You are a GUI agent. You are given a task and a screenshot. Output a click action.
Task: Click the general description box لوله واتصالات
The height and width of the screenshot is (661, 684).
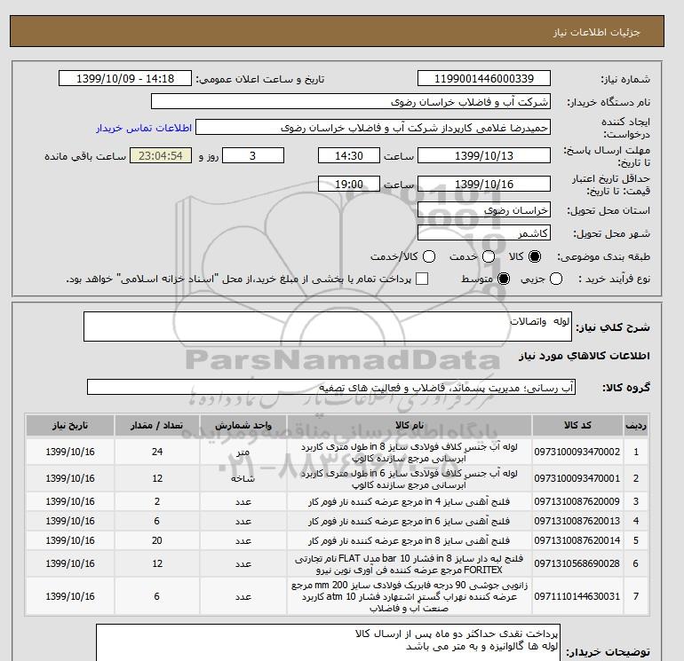tap(328, 327)
